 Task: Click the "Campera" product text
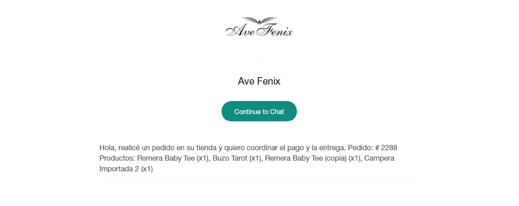379,158
